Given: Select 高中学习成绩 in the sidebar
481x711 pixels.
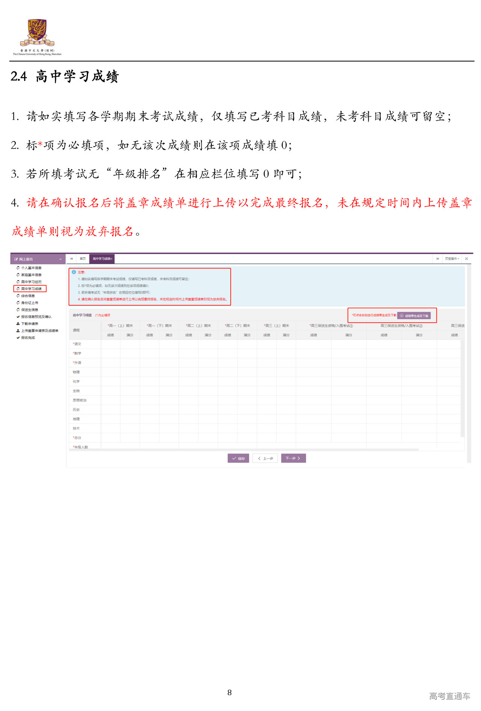Looking at the screenshot, I should [x=31, y=289].
